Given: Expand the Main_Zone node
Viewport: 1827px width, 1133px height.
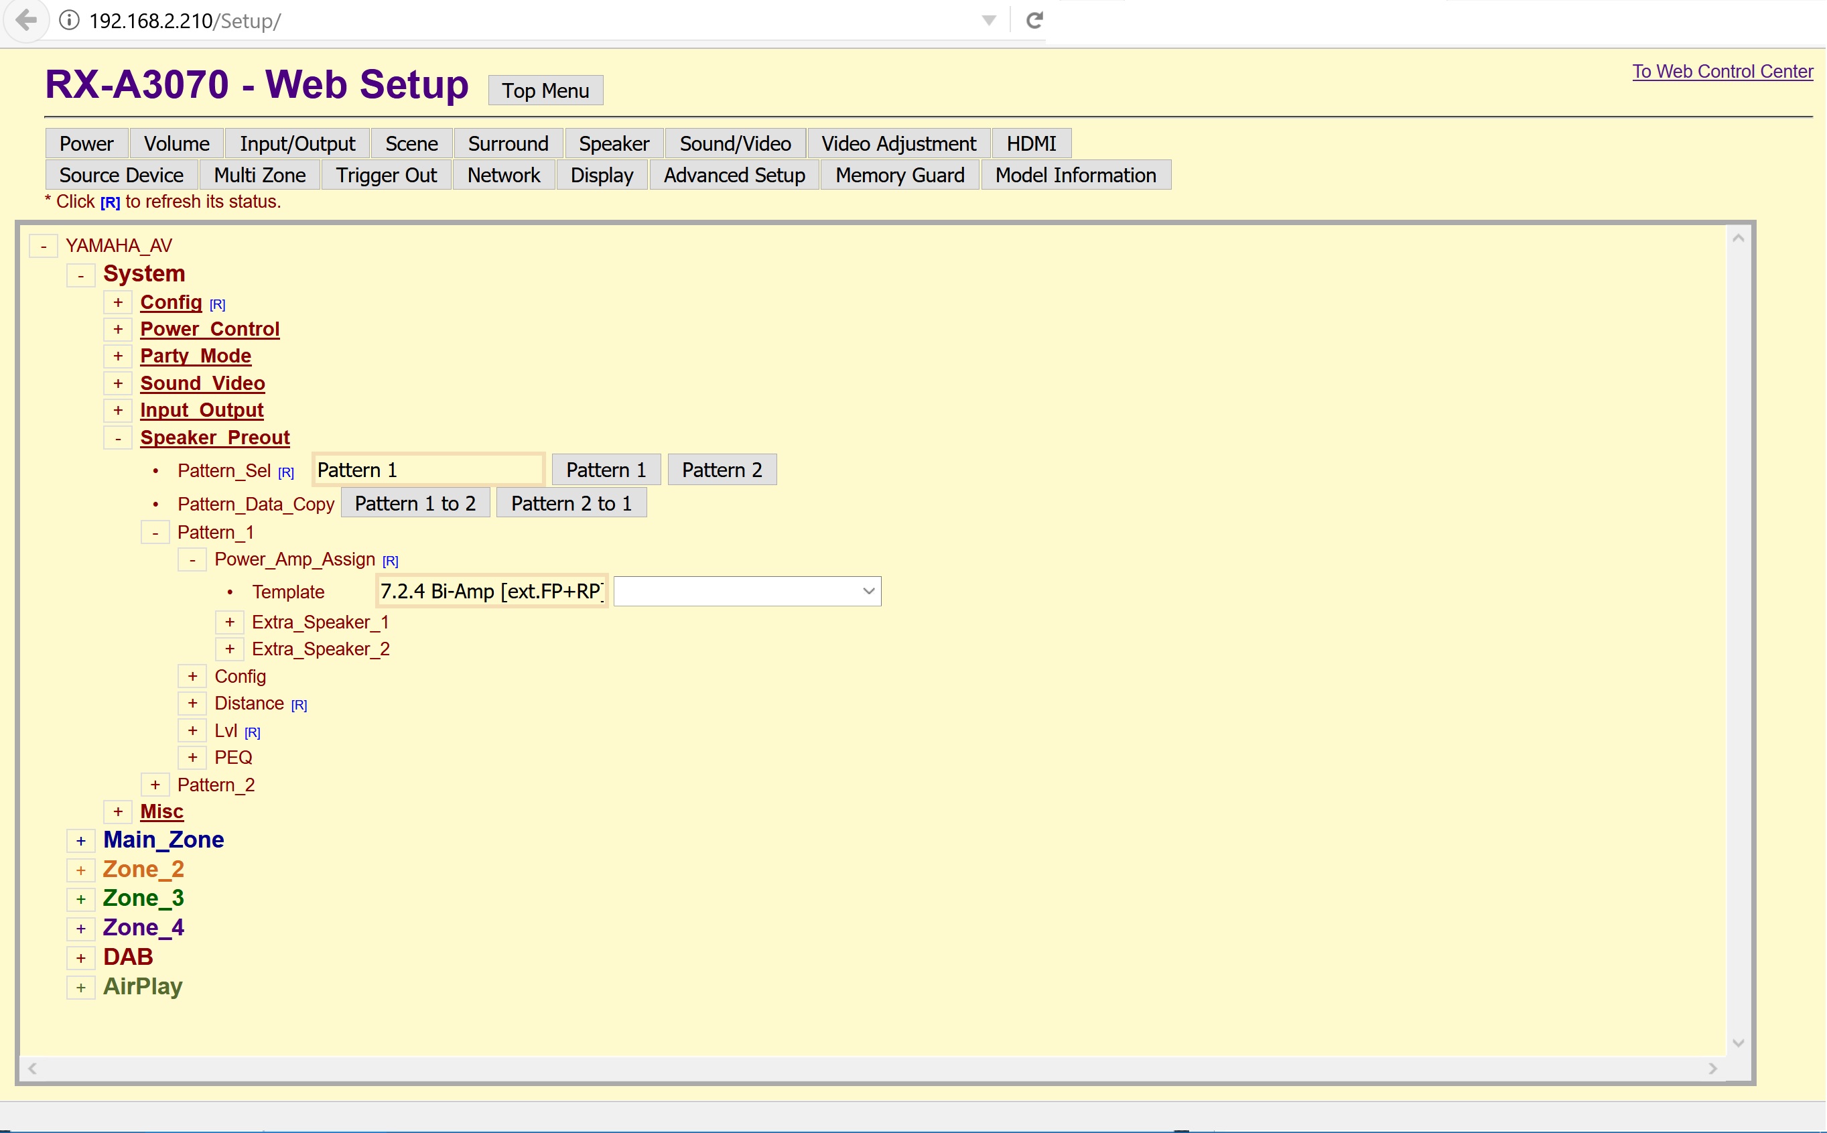Looking at the screenshot, I should (81, 841).
